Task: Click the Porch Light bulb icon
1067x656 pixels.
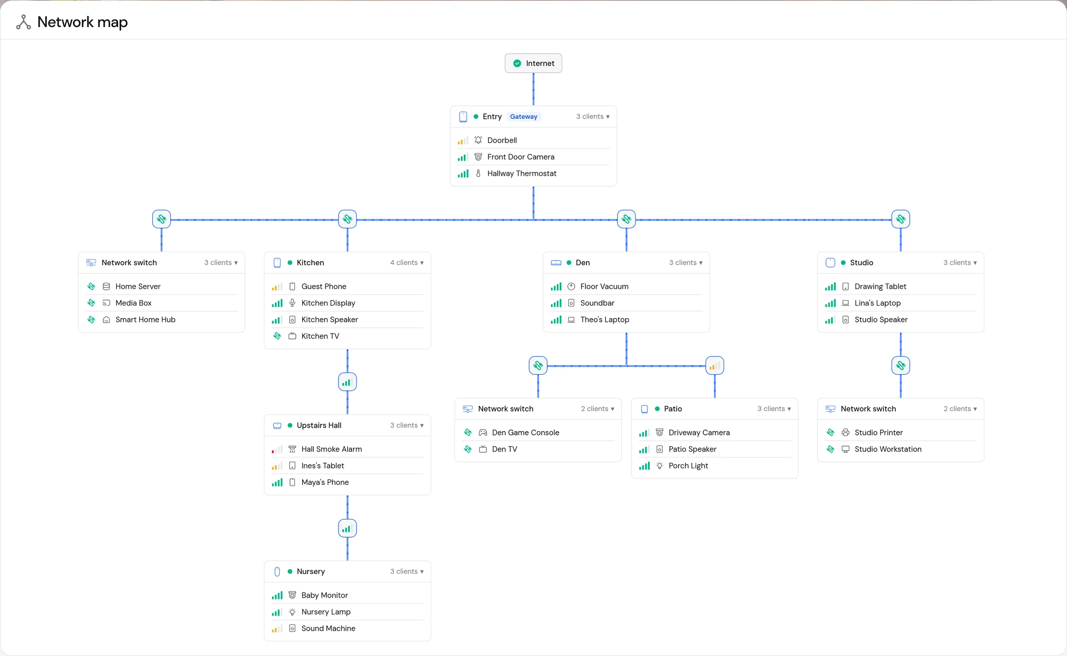Action: [660, 466]
